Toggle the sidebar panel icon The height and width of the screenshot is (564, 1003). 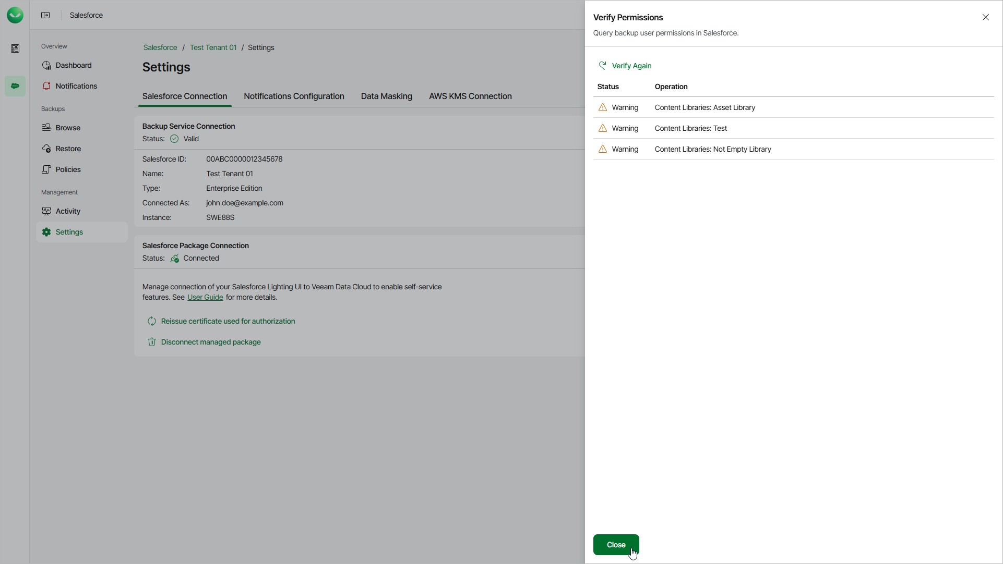(45, 15)
